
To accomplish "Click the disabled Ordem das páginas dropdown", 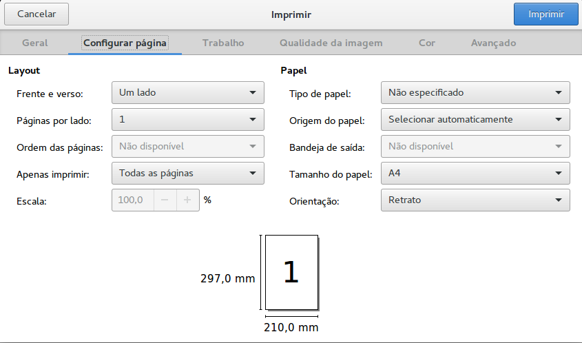I will point(188,147).
